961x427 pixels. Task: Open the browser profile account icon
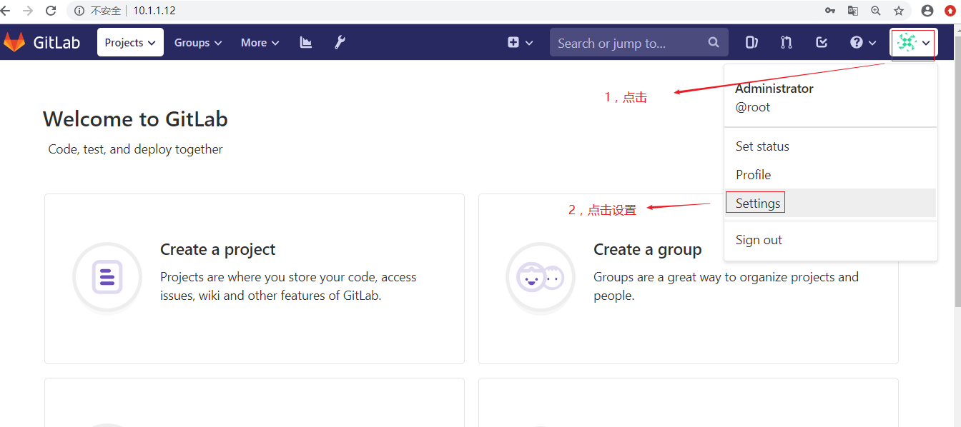pyautogui.click(x=927, y=11)
